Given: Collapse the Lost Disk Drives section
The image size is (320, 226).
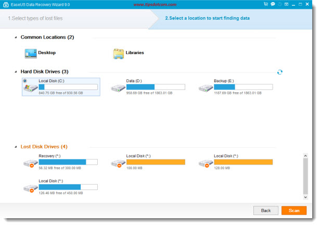Looking at the screenshot, I should point(16,147).
